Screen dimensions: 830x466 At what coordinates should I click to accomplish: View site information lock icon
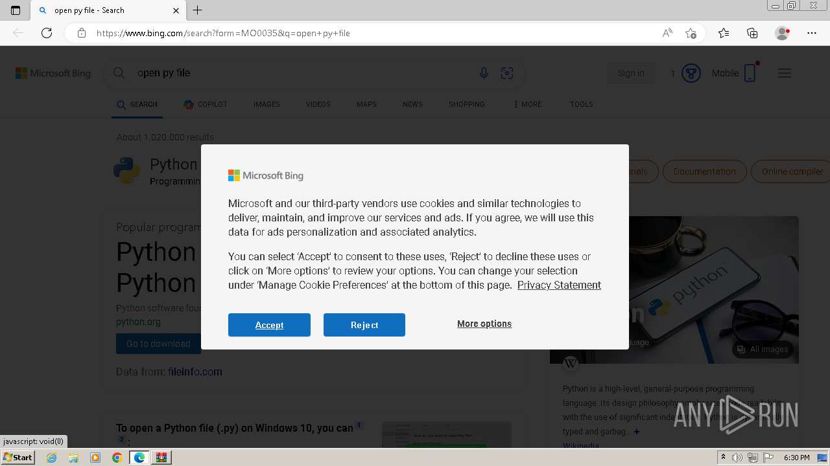pyautogui.click(x=82, y=33)
